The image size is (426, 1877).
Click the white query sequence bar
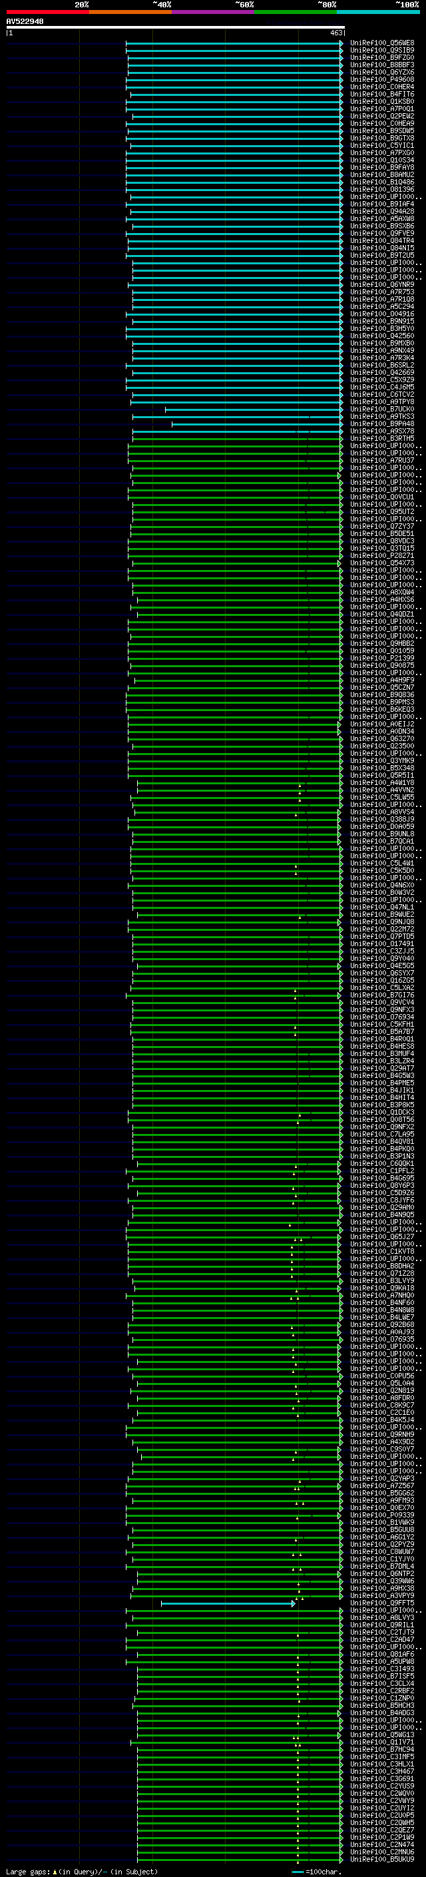pos(176,27)
